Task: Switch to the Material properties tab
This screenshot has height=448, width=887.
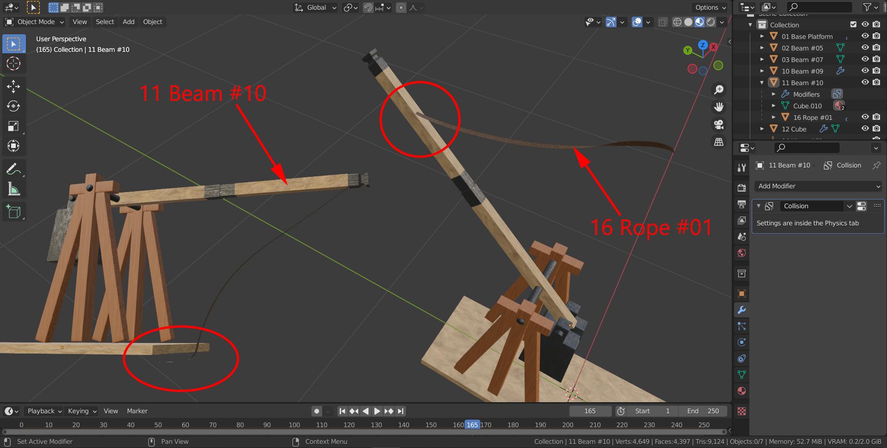Action: point(741,391)
